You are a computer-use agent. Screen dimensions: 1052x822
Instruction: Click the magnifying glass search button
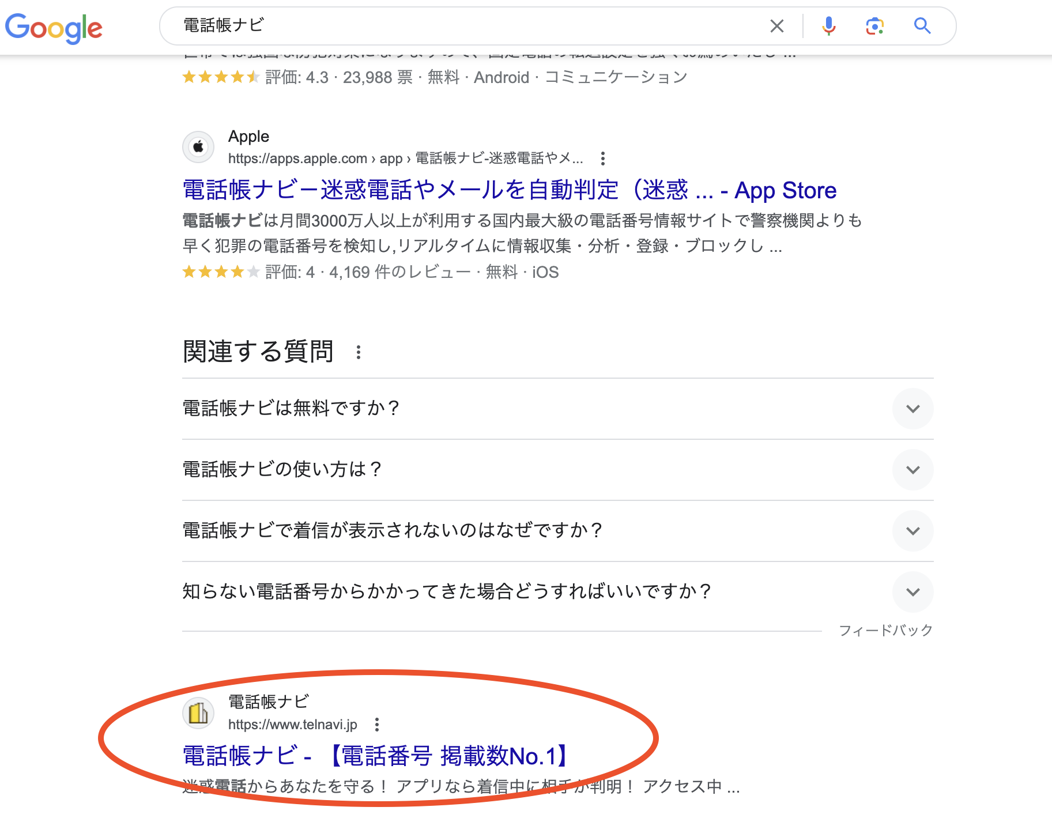922,26
